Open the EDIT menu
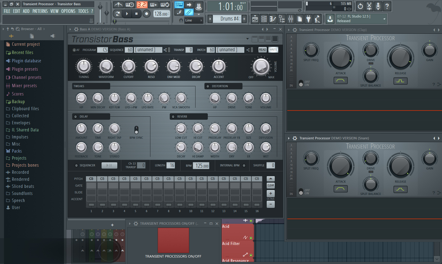Screen dimensions: 442x264 click(x=16, y=11)
